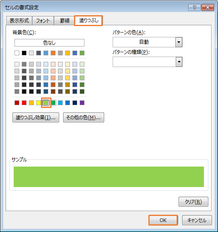Open その他の色 more colors dialog
Viewport: 218px width, 232px height.
[x=84, y=118]
